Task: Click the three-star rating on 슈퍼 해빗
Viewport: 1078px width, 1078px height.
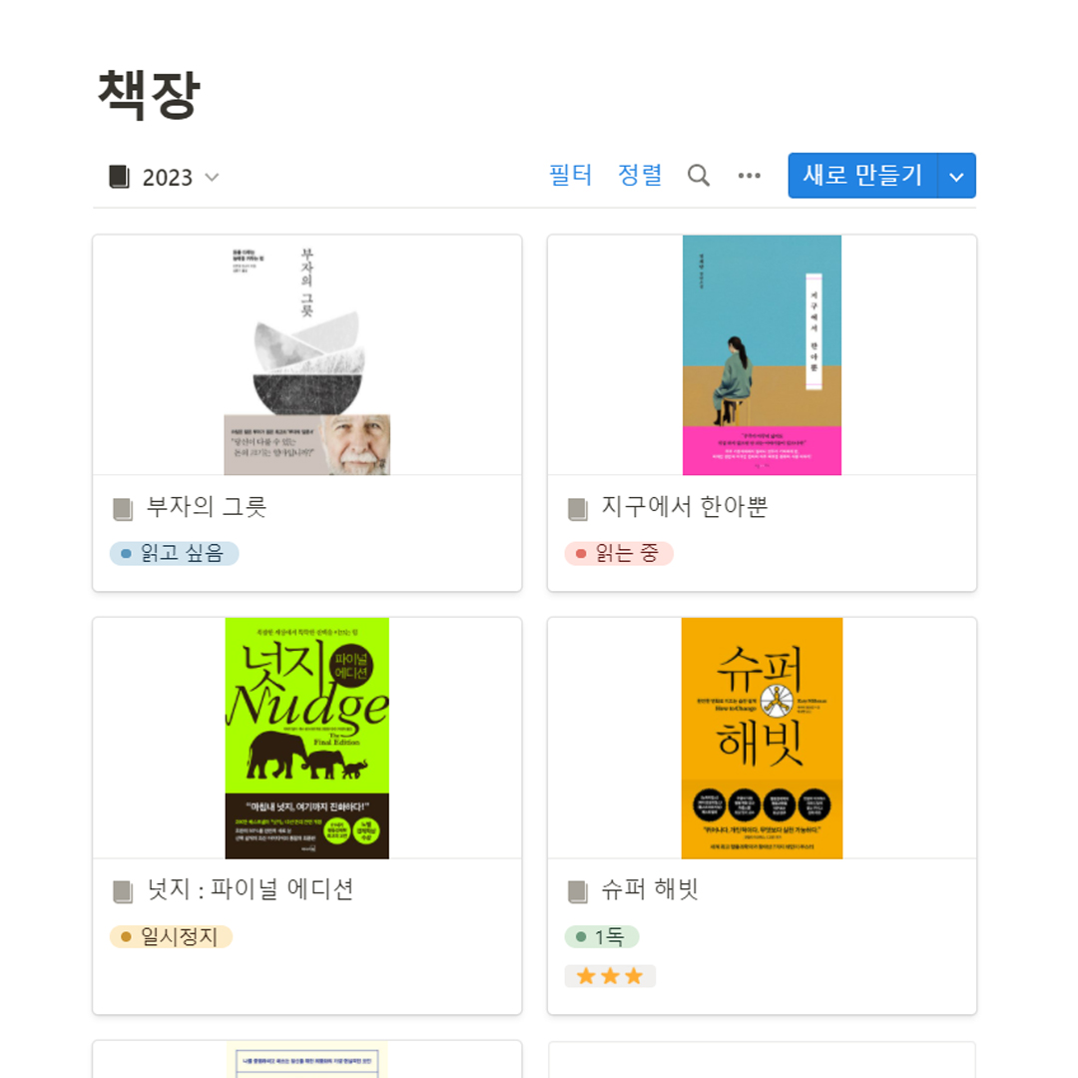Action: pyautogui.click(x=610, y=976)
